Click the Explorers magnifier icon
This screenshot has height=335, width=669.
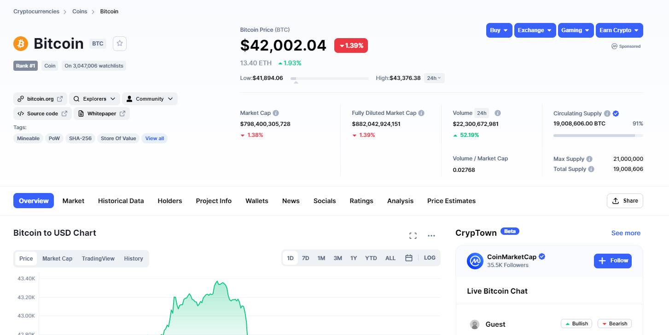pos(76,99)
